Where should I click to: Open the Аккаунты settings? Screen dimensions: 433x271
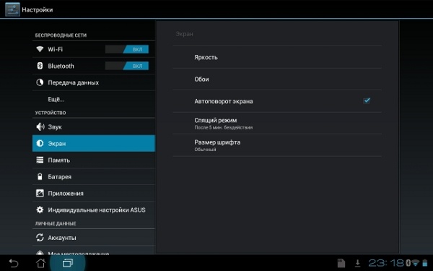[x=94, y=238]
